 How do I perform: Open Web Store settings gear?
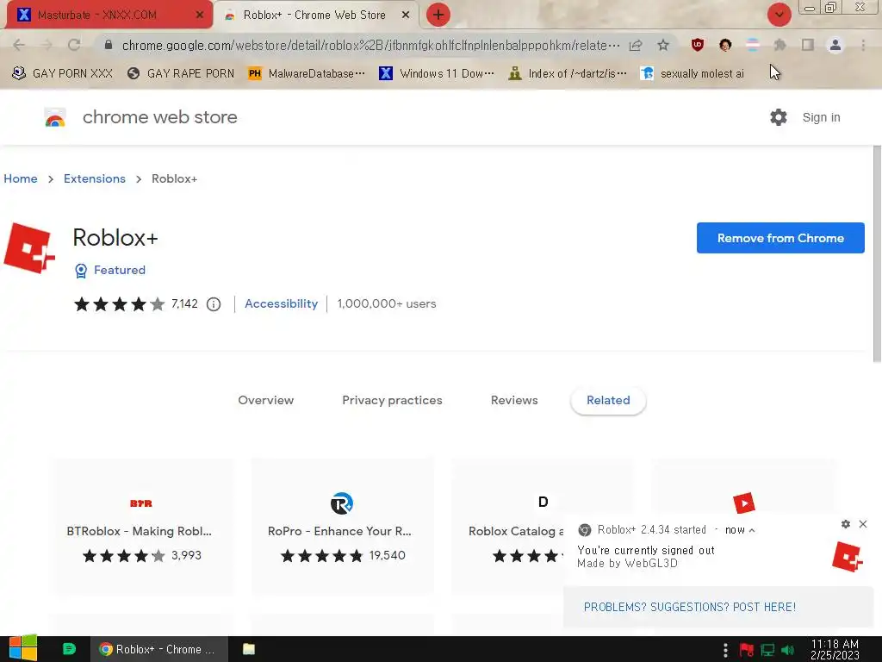(x=779, y=117)
